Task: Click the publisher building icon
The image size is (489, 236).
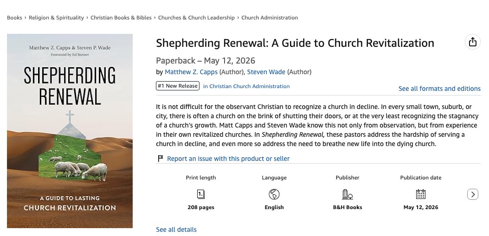Action: pos(347,194)
